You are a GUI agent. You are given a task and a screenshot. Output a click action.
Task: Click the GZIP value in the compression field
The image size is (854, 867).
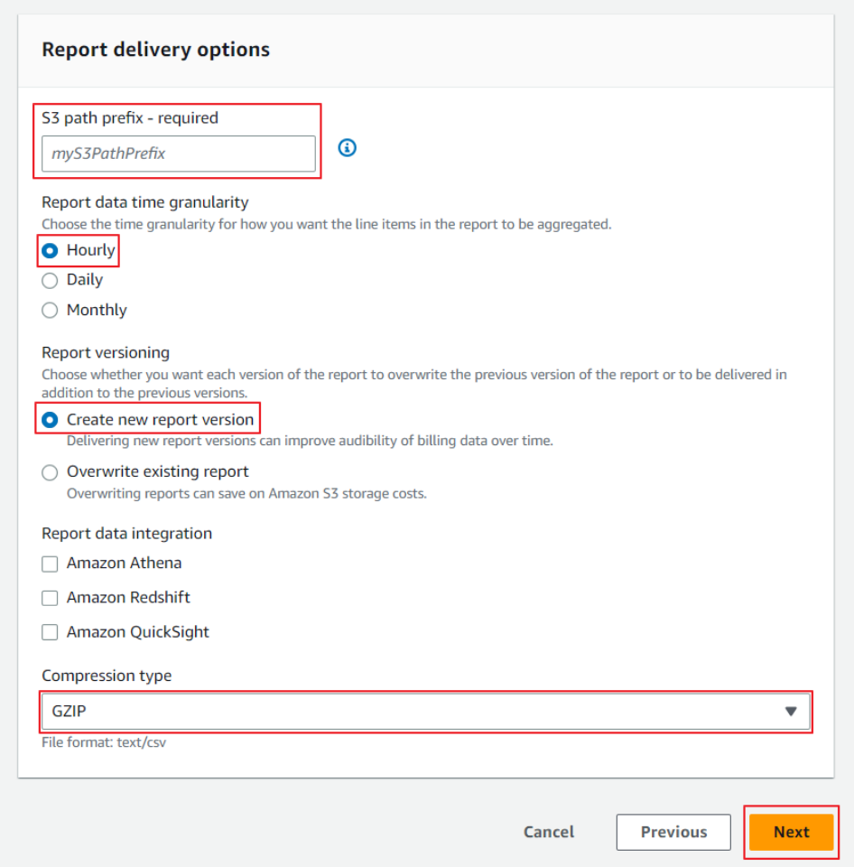pos(70,712)
